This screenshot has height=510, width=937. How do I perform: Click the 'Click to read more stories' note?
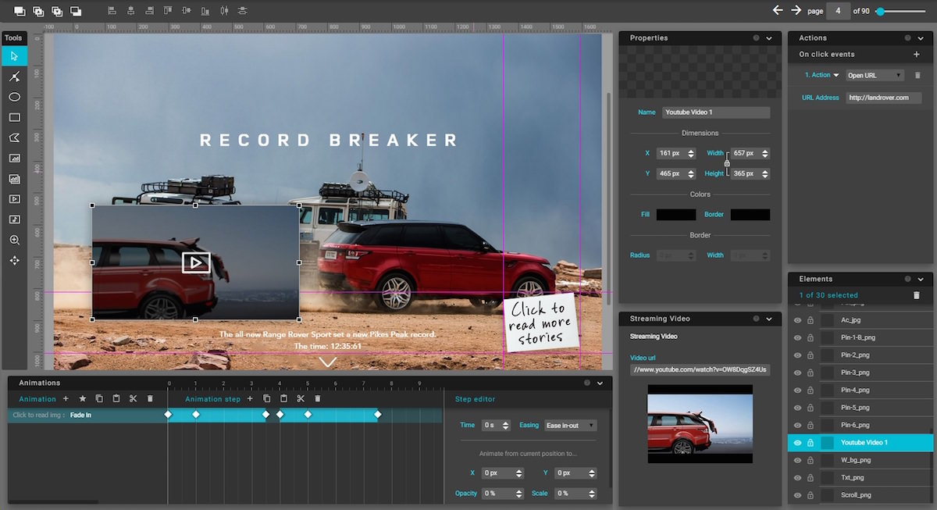tap(540, 322)
